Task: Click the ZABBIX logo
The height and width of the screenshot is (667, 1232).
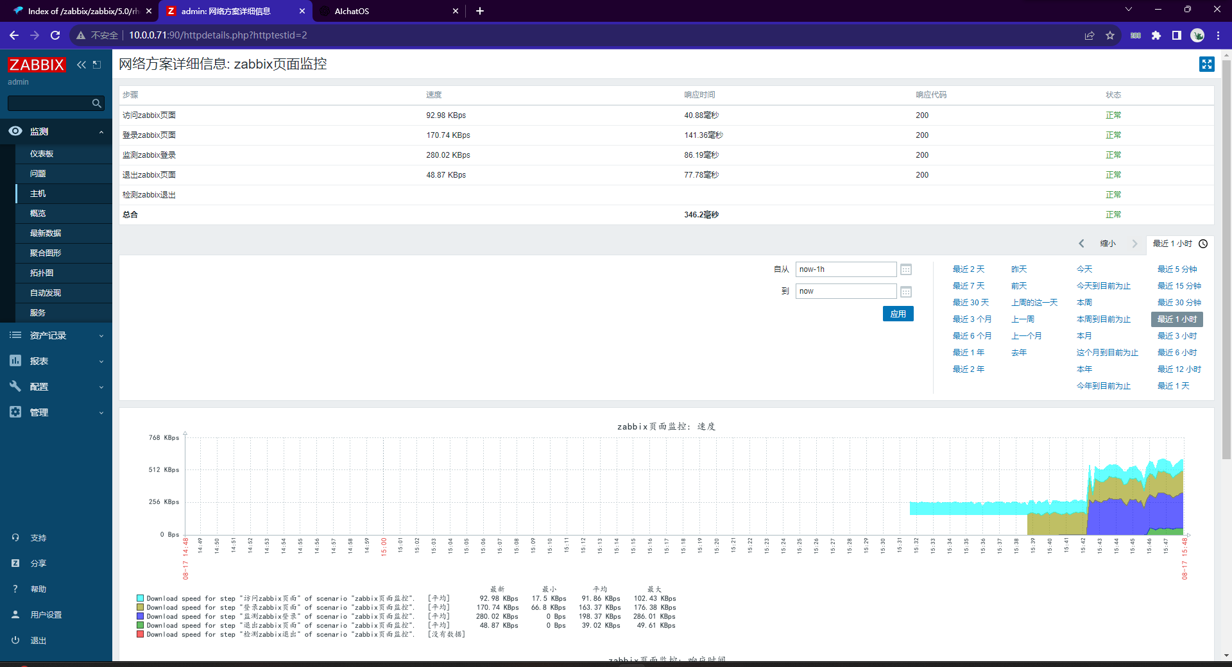Action: click(37, 65)
